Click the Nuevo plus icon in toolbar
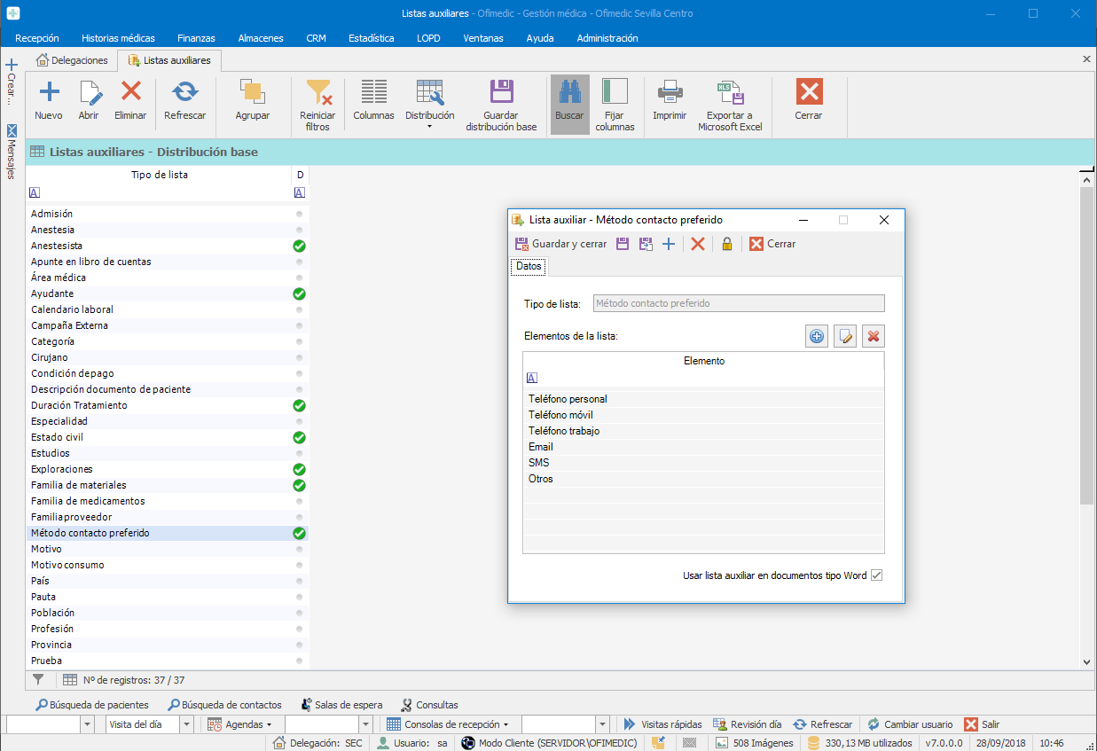Screen dimensions: 1097x751 click(x=49, y=92)
